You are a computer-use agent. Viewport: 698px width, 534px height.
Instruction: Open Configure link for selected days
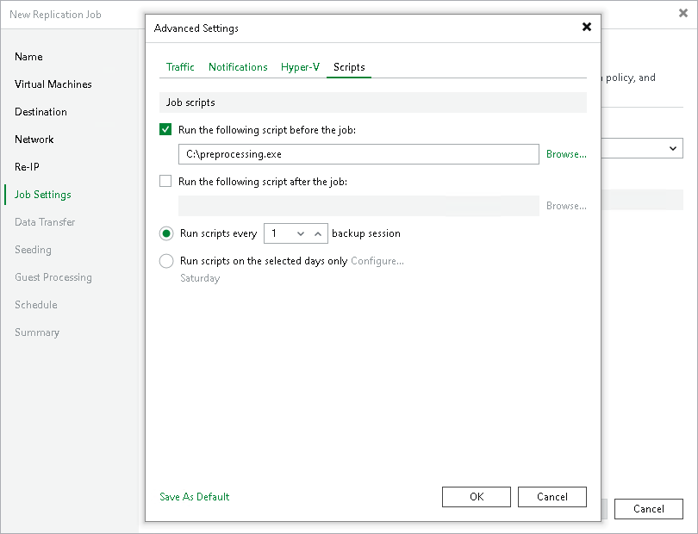[x=377, y=261]
